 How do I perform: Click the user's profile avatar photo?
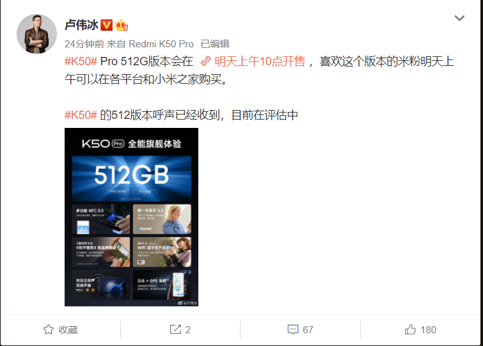click(36, 33)
